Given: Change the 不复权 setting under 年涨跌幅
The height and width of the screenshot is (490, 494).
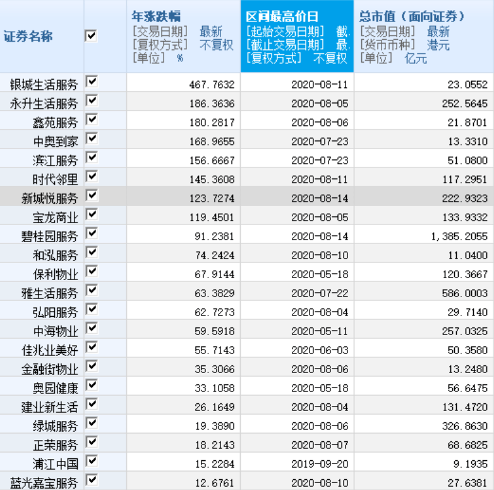Looking at the screenshot, I should click(217, 45).
